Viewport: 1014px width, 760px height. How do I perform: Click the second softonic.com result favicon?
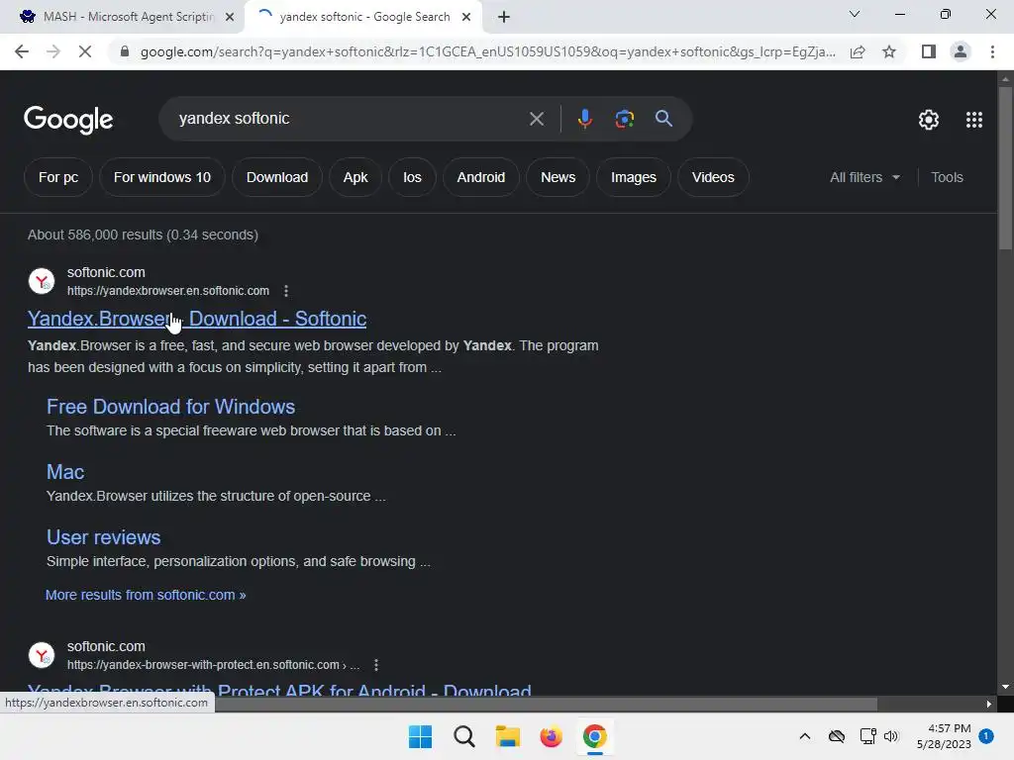(42, 655)
